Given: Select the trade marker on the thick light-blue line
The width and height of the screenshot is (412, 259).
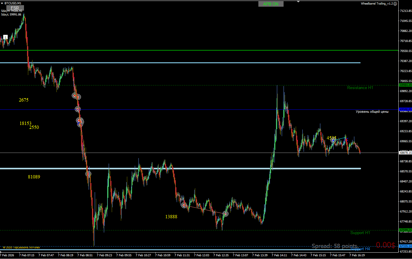Looking at the screenshot, I should [88, 174].
